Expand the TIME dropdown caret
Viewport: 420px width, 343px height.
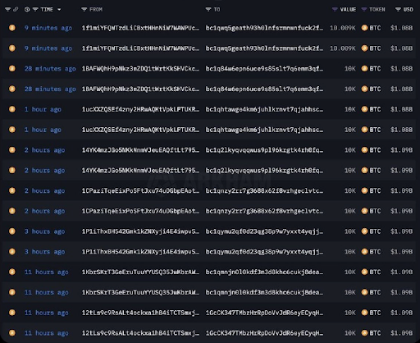tap(59, 10)
